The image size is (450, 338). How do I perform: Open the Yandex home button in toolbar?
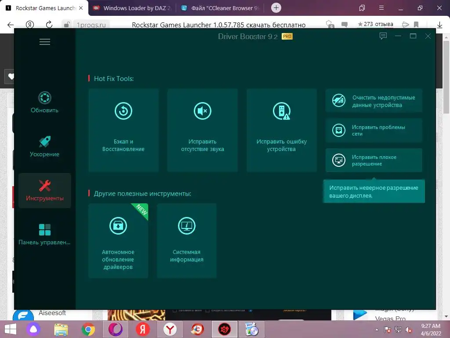point(30,25)
